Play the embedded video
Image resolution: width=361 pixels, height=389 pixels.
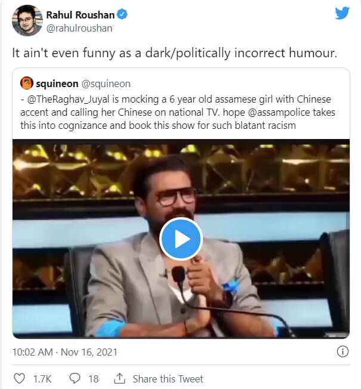[x=181, y=239]
